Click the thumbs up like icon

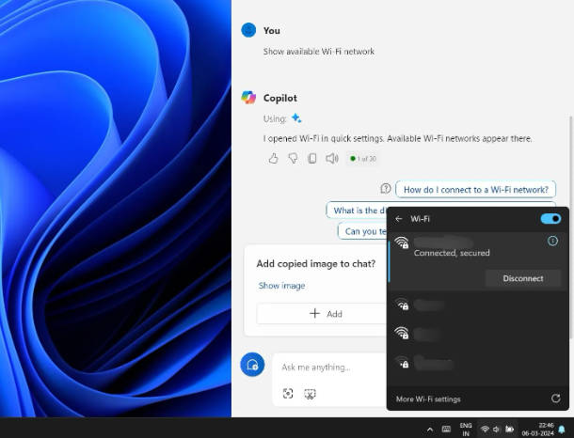[x=273, y=158]
